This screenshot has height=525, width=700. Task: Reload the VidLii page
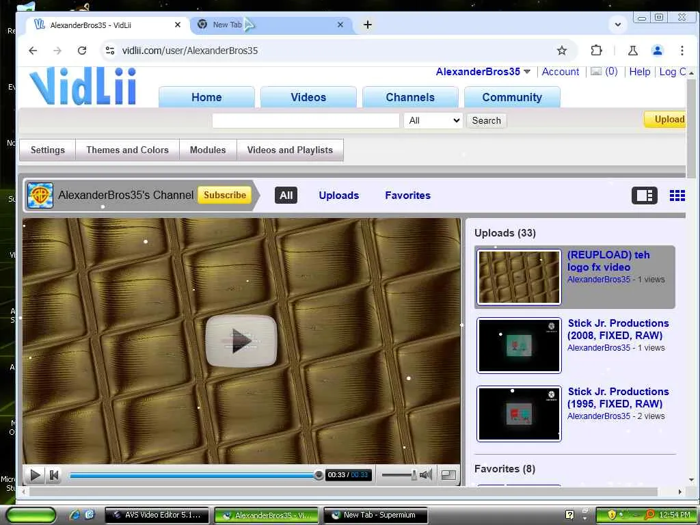(82, 51)
